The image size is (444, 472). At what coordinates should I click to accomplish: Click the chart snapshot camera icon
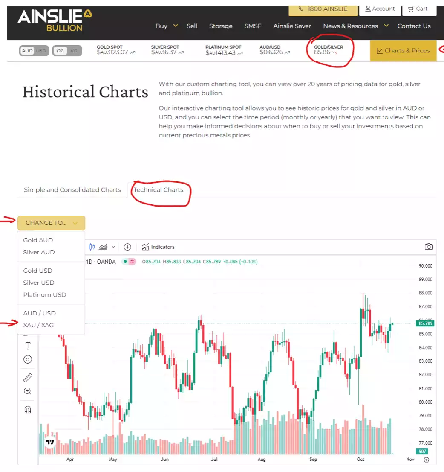(429, 247)
